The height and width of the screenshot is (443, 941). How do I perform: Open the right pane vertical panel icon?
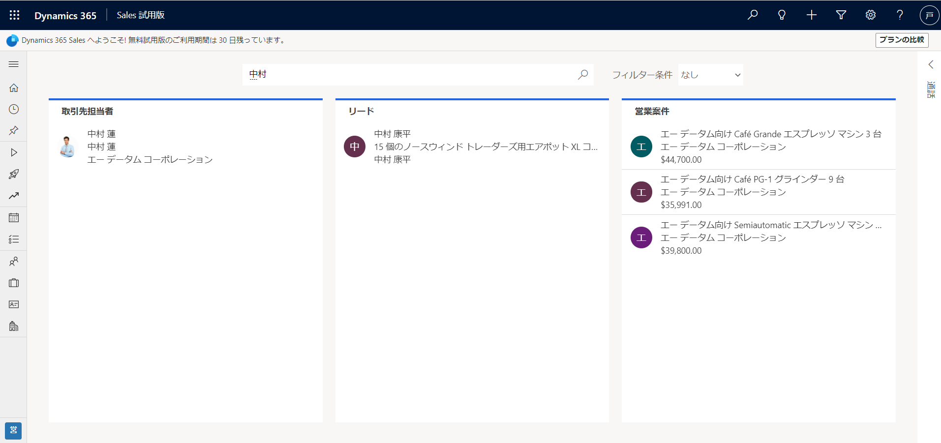coord(931,90)
